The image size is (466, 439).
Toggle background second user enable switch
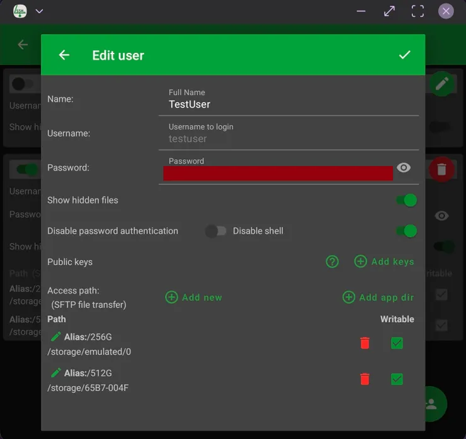click(27, 170)
